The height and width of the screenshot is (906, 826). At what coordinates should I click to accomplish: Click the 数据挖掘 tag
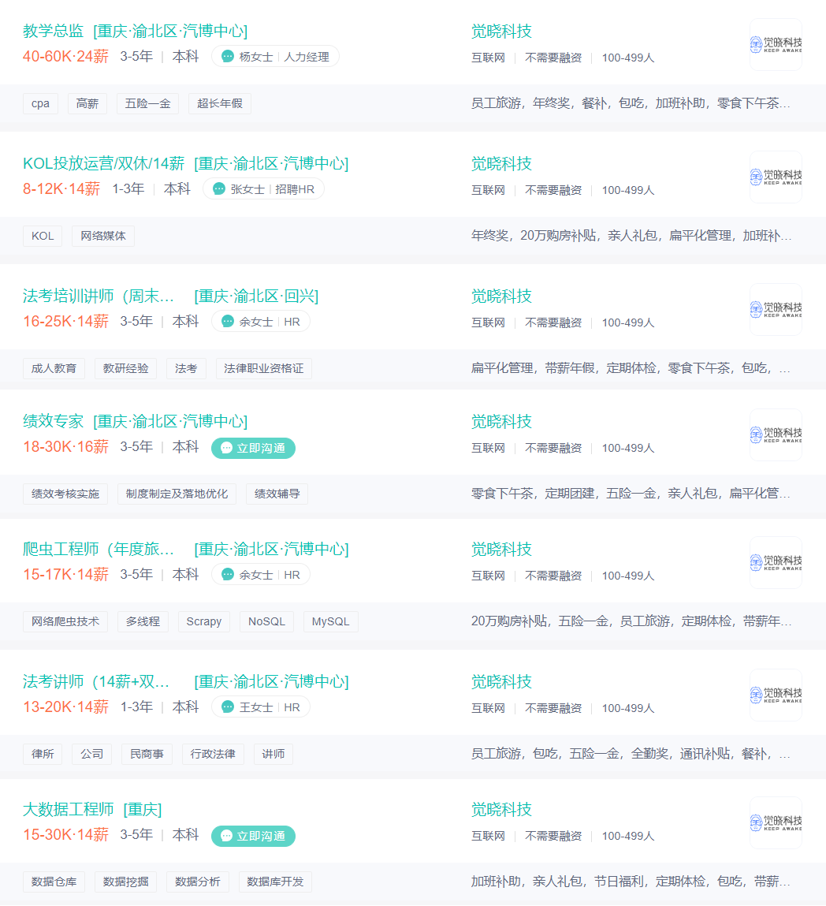[x=125, y=882]
